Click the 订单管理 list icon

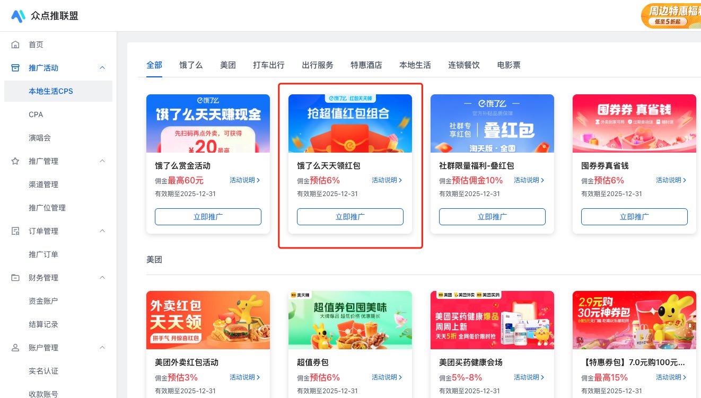pyautogui.click(x=15, y=231)
